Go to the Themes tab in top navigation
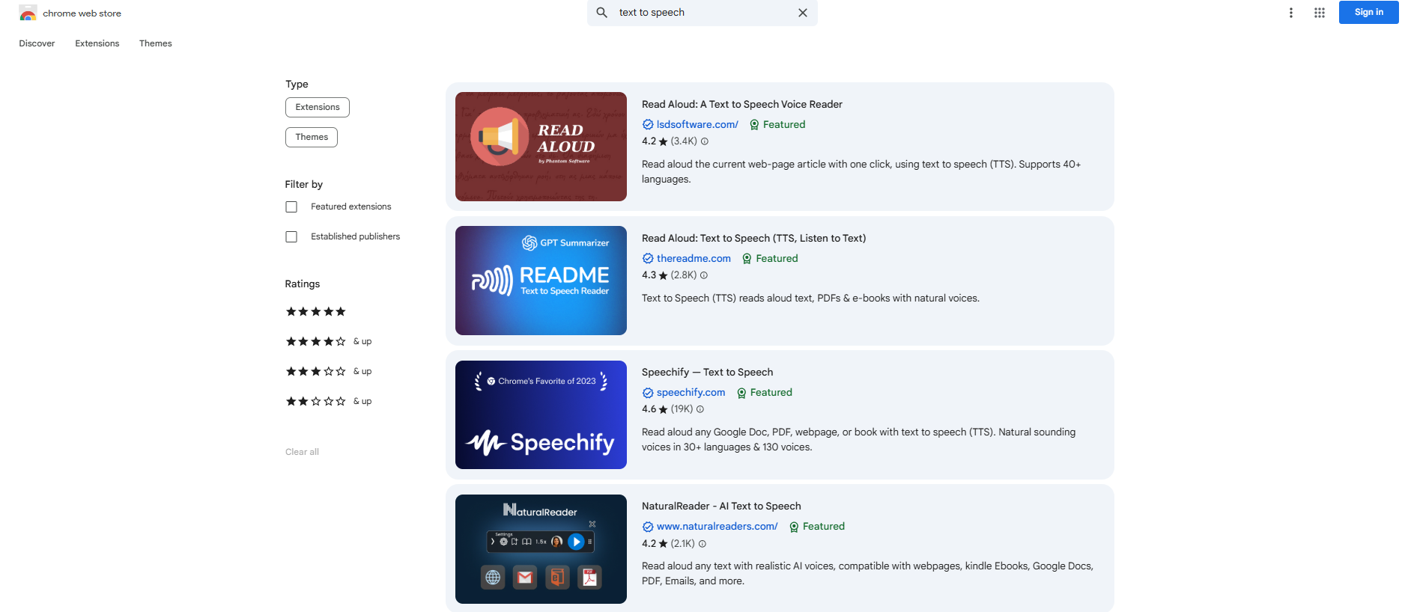The image size is (1402, 612). [x=156, y=43]
